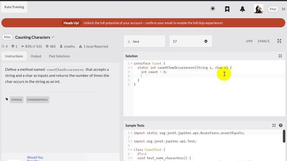This screenshot has height=161, width=287.
Task: Click the 83% of 131 satisfaction rating
Action: point(31,47)
